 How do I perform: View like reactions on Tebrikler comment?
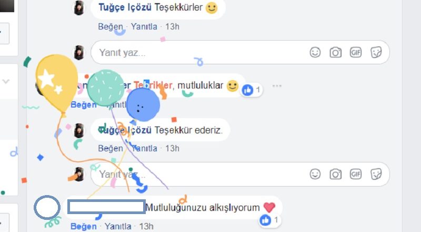(x=252, y=90)
